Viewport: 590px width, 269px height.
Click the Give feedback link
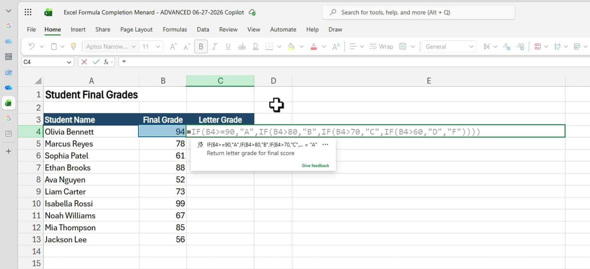(x=315, y=165)
